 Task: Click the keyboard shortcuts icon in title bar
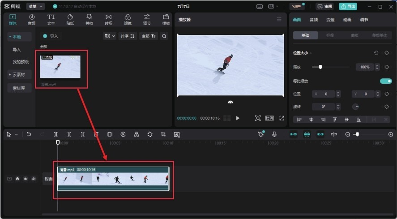coord(260,7)
